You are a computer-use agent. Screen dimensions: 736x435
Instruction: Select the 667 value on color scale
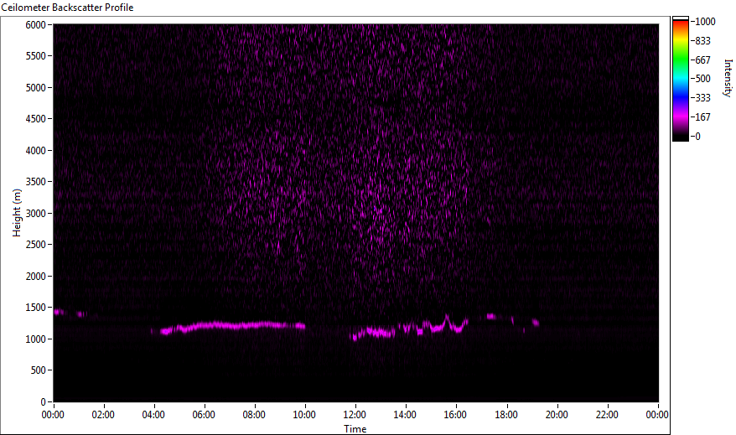click(702, 60)
